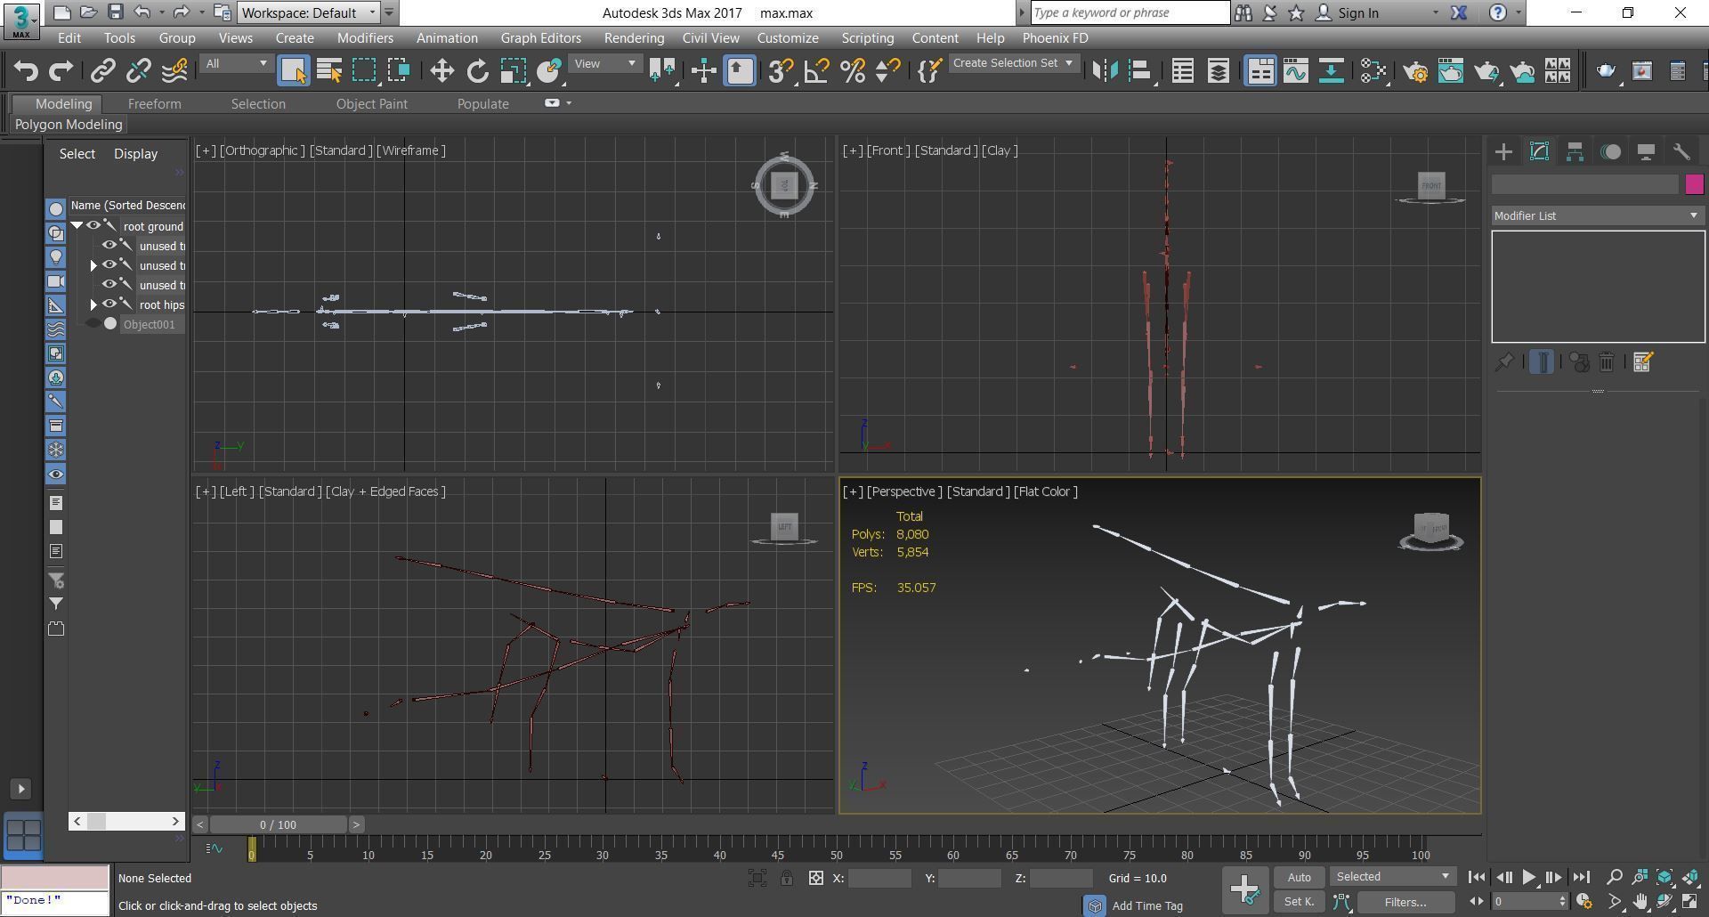Image resolution: width=1709 pixels, height=917 pixels.
Task: Open the Utilities panel wrench icon
Action: click(x=1681, y=152)
